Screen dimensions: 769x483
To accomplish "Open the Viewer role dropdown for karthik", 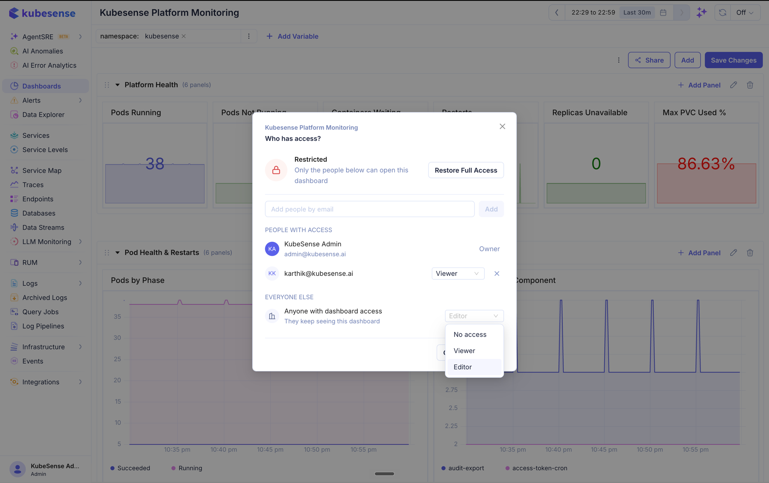I will (x=458, y=274).
